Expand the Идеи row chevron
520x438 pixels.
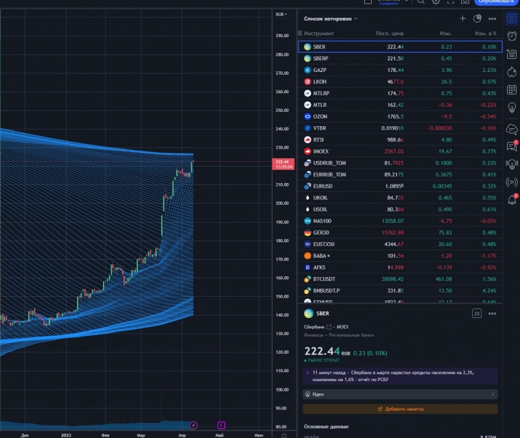pyautogui.click(x=493, y=394)
